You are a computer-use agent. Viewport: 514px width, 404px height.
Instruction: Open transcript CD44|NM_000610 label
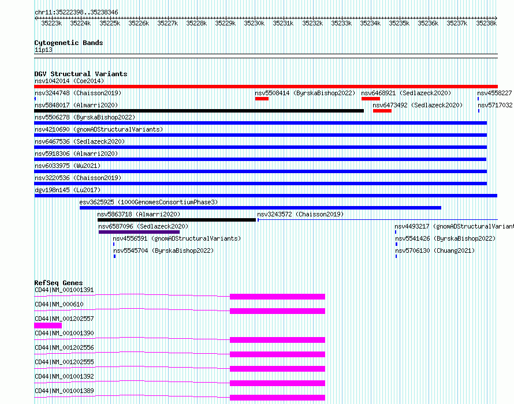click(59, 304)
